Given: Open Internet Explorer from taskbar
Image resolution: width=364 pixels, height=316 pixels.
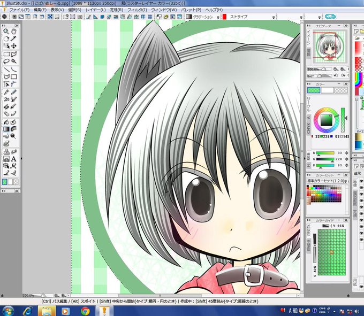Looking at the screenshot, I should click(x=28, y=311).
